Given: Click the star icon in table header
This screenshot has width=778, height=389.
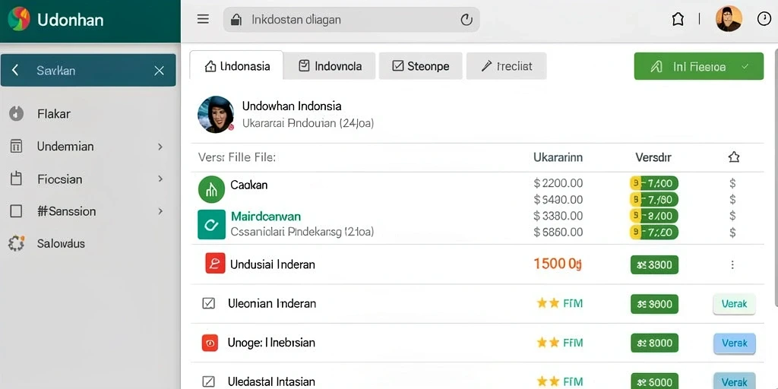Looking at the screenshot, I should tap(734, 157).
